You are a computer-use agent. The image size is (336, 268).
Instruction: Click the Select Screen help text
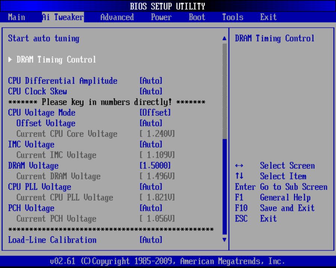pos(287,166)
